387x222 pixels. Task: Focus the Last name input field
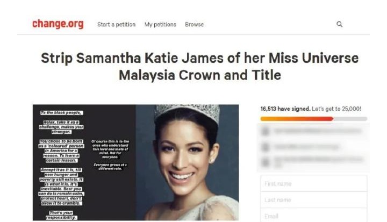tap(314, 200)
